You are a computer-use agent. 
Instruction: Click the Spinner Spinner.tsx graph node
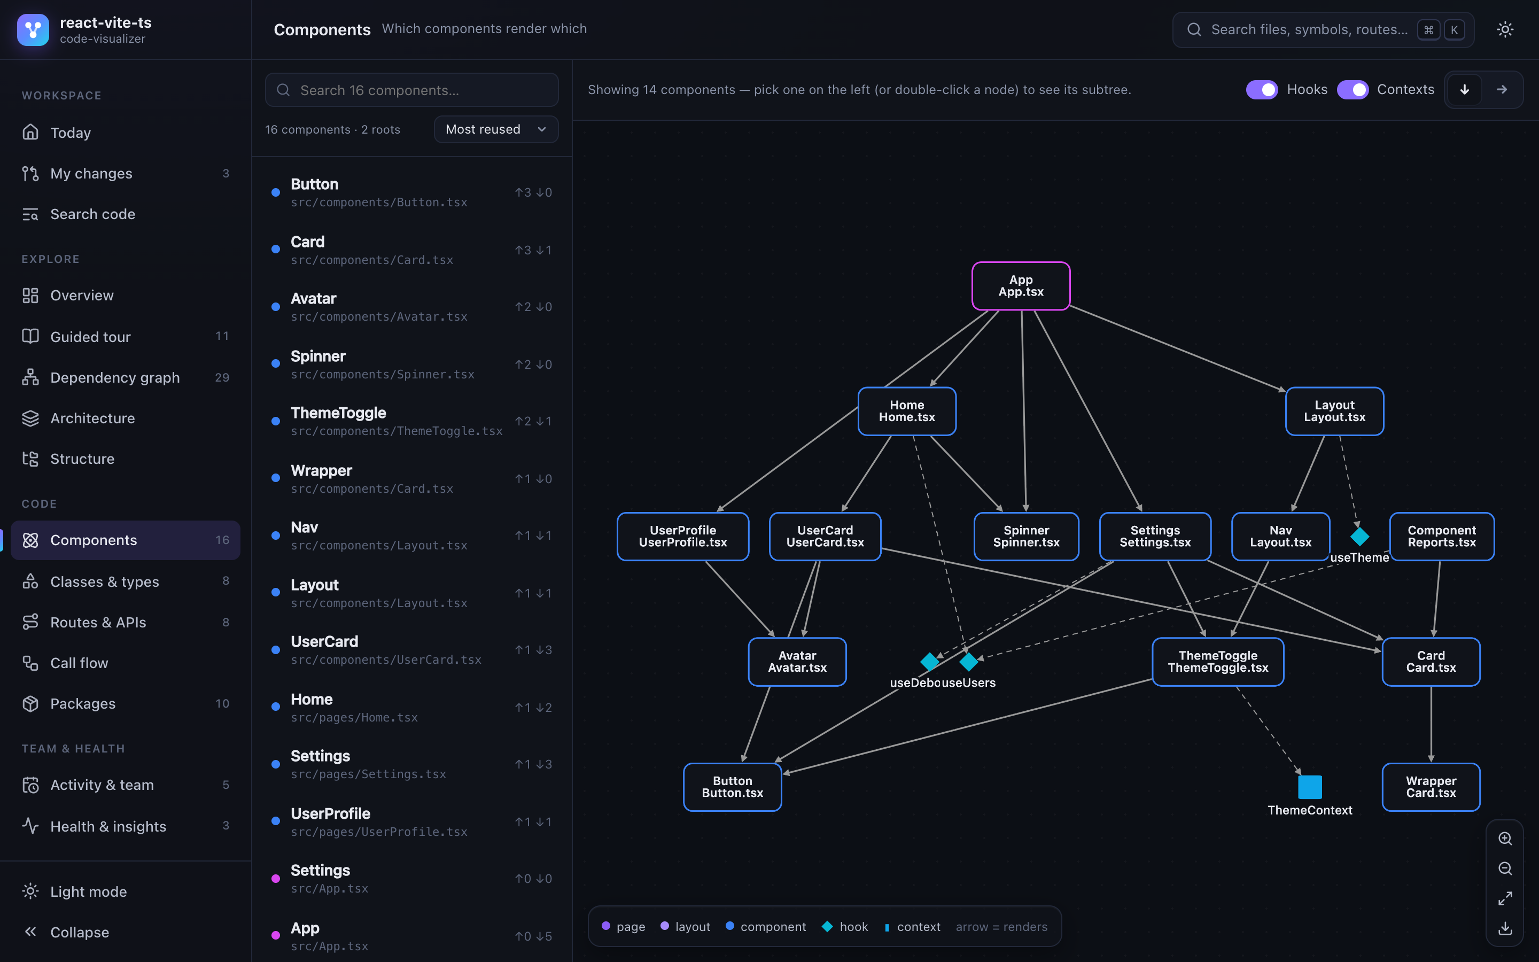[1027, 537]
